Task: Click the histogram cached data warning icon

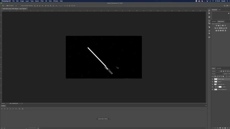Action: pyautogui.click(x=229, y=13)
